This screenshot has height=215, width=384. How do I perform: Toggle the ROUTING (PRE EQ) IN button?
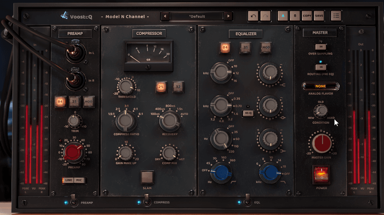pyautogui.click(x=321, y=67)
